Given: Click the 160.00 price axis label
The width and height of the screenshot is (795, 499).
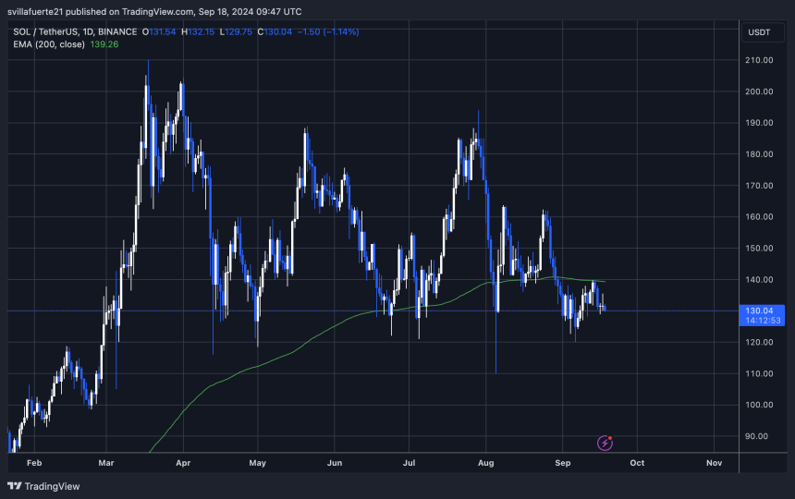Looking at the screenshot, I should pos(759,217).
